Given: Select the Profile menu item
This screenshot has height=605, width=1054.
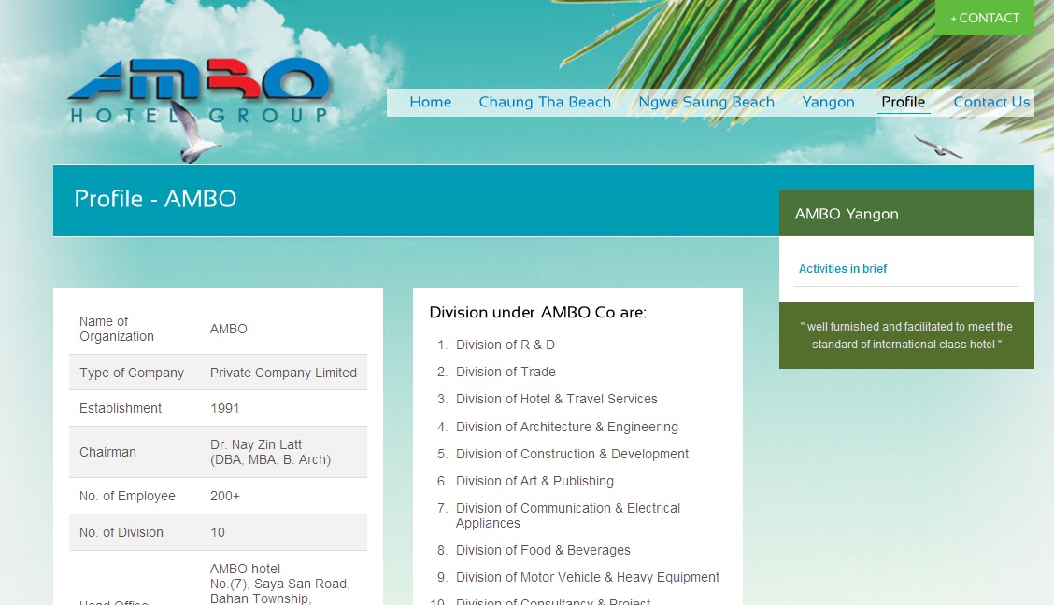Looking at the screenshot, I should click(903, 102).
